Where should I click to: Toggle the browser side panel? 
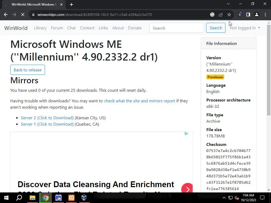248,15
